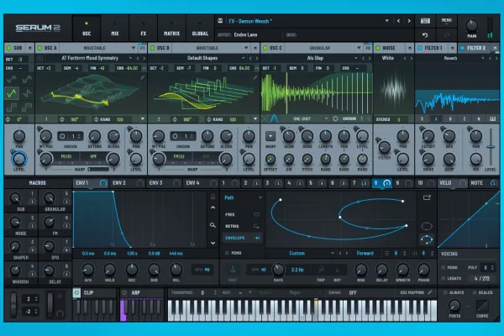This screenshot has height=336, width=504.
Task: Open the preset name dropdown arrow
Action: 386,21
